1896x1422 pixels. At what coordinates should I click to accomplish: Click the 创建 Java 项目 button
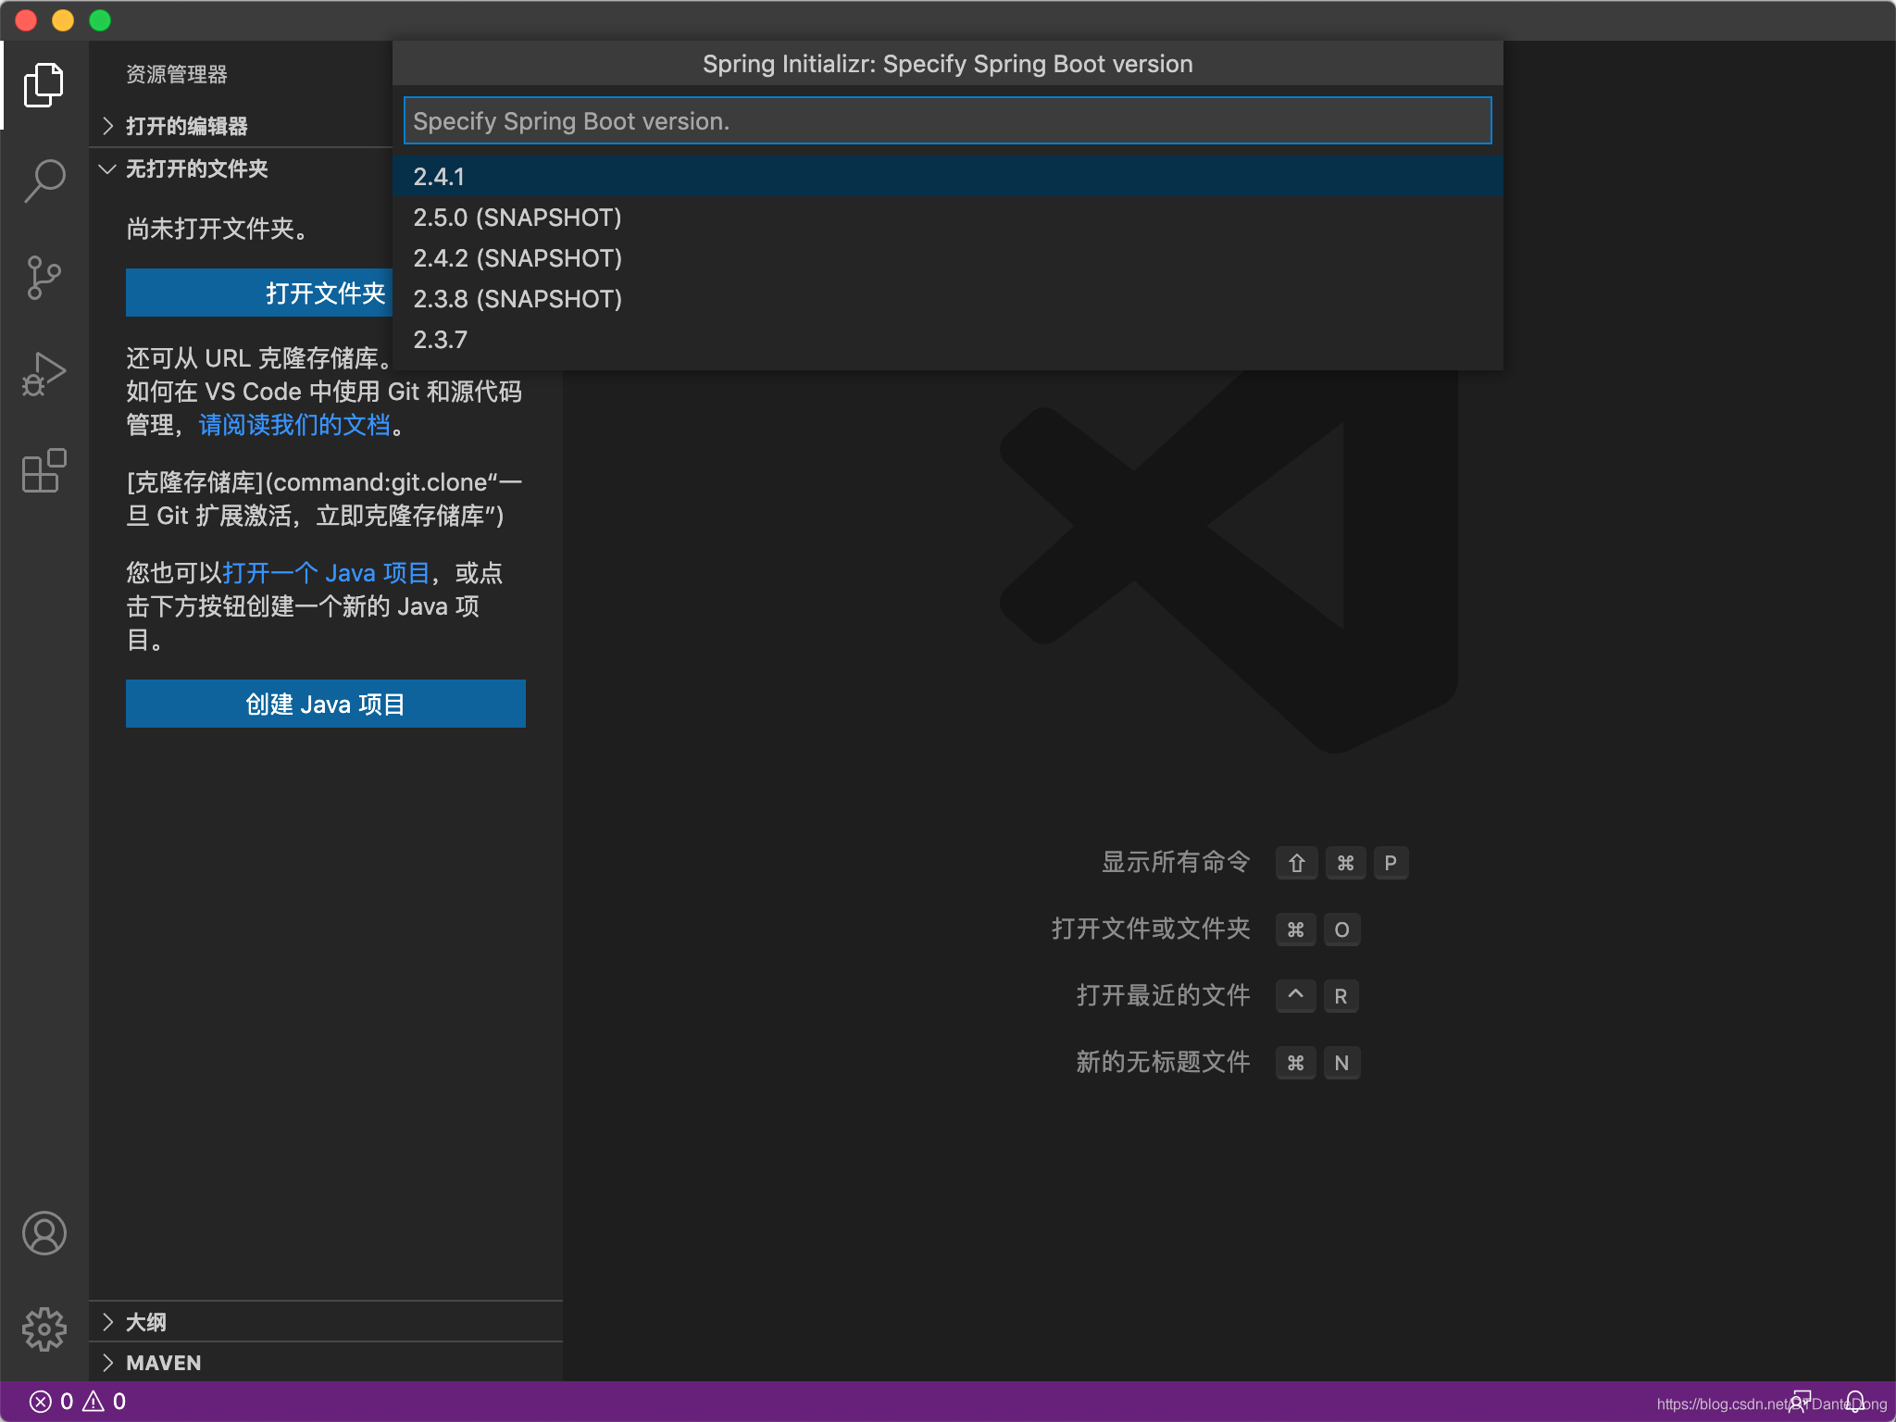[x=326, y=704]
